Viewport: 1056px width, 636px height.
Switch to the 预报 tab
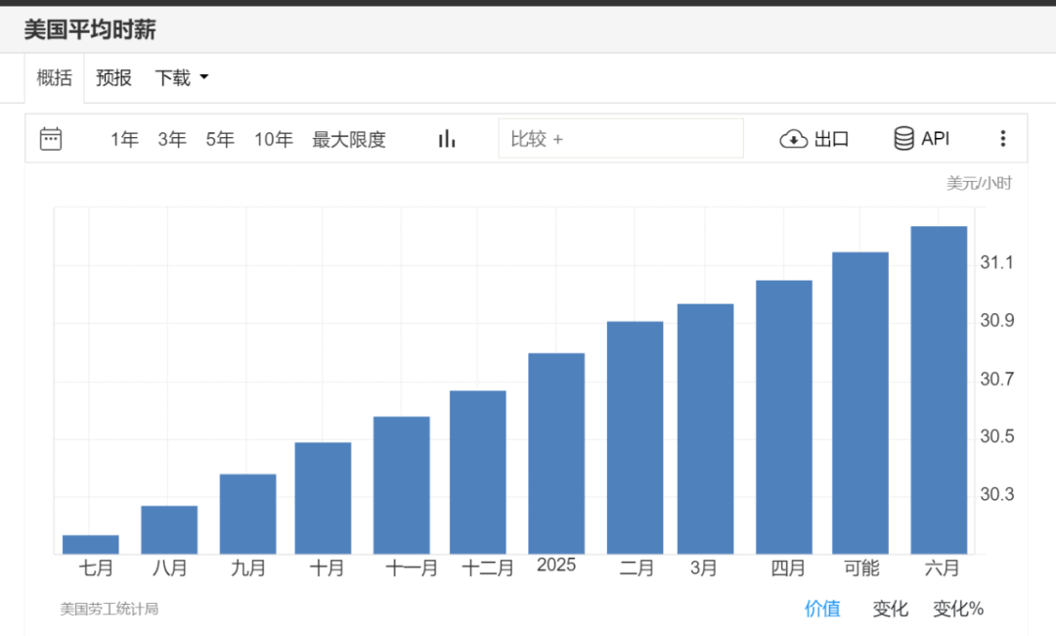[x=113, y=78]
